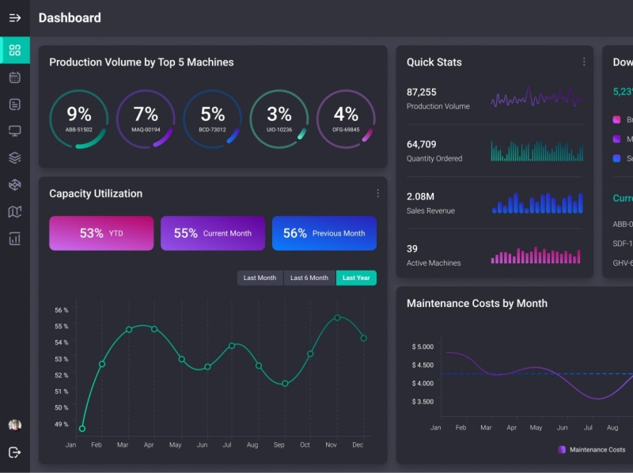Switch to the Last 6 Month view
The width and height of the screenshot is (633, 473).
pyautogui.click(x=310, y=278)
